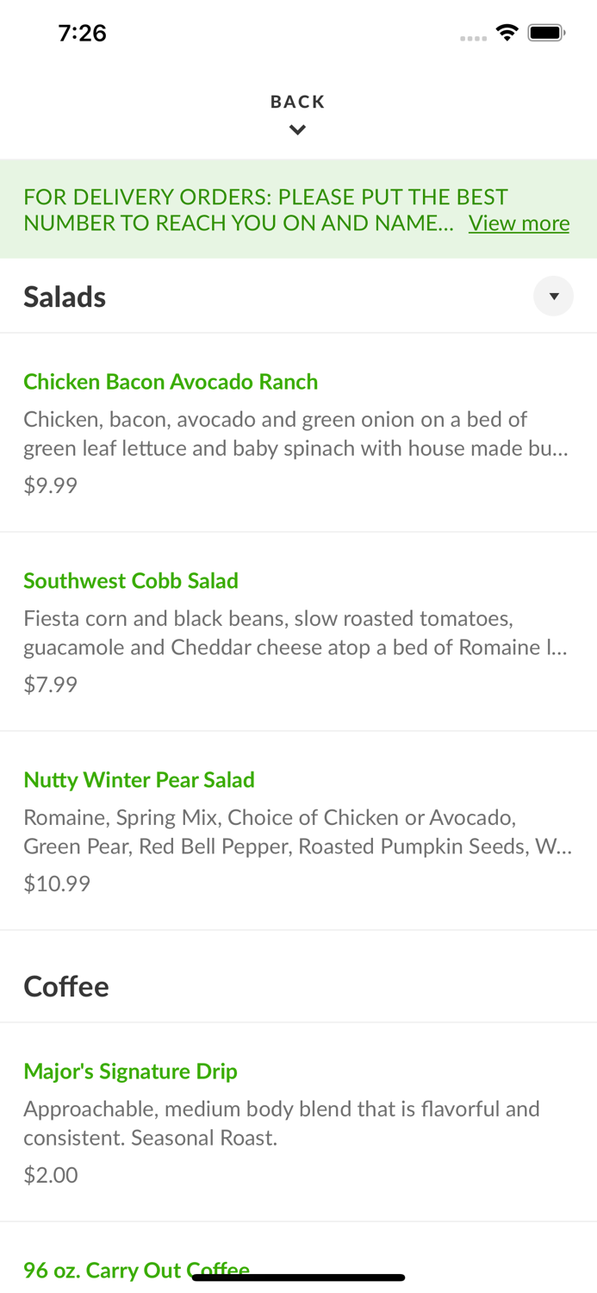Image resolution: width=597 pixels, height=1293 pixels.
Task: Open the Southwest Cobb Salad item
Action: pos(131,581)
